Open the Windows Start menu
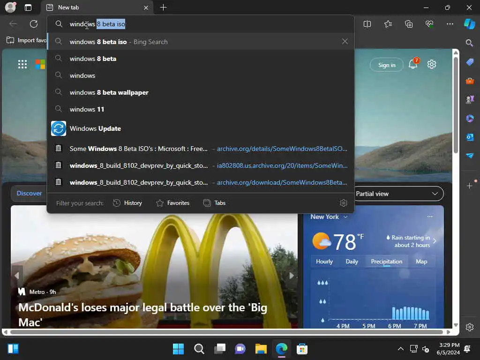Screen dimensions: 480x360 point(178,349)
